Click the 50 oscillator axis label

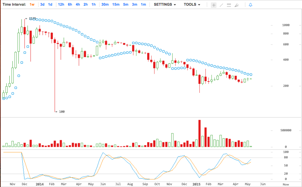(x=286, y=165)
